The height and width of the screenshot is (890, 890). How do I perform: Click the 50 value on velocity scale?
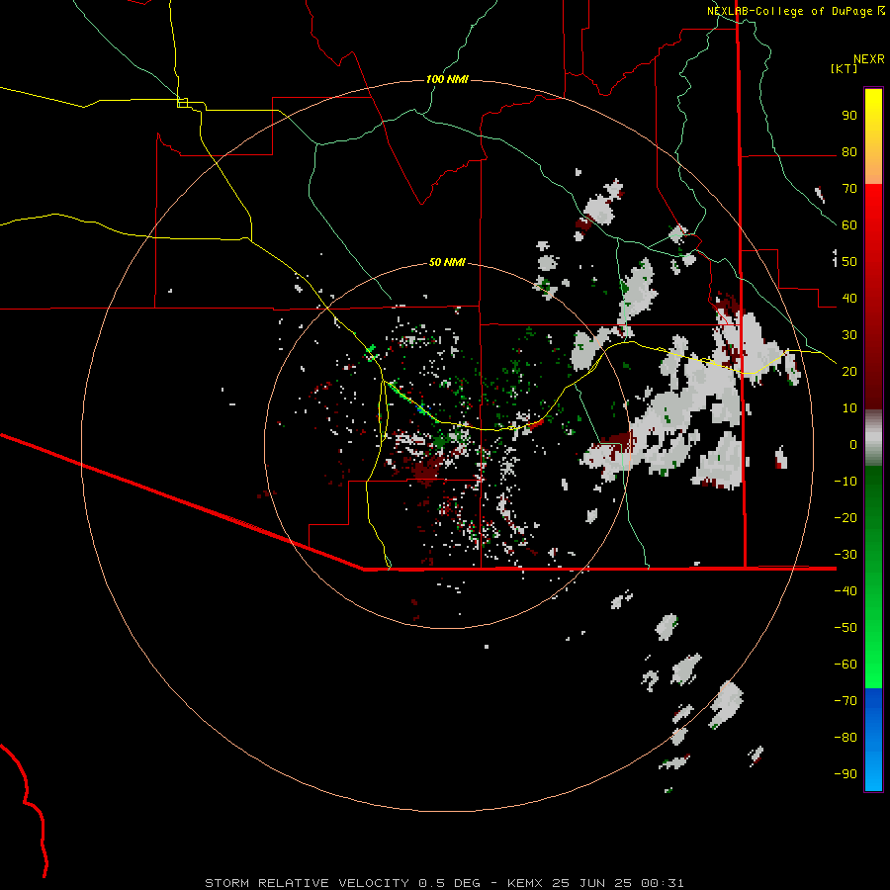849,262
